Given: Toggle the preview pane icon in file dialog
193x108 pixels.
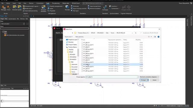Looking at the screenshot, I should (155, 37).
